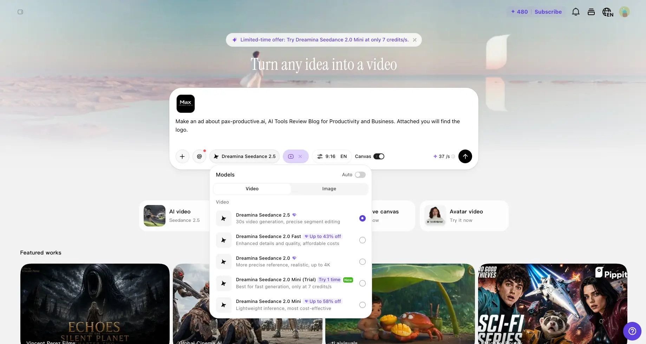Select the Seedance 2.0 Mini (Trial) radio
The height and width of the screenshot is (344, 646).
pyautogui.click(x=363, y=283)
